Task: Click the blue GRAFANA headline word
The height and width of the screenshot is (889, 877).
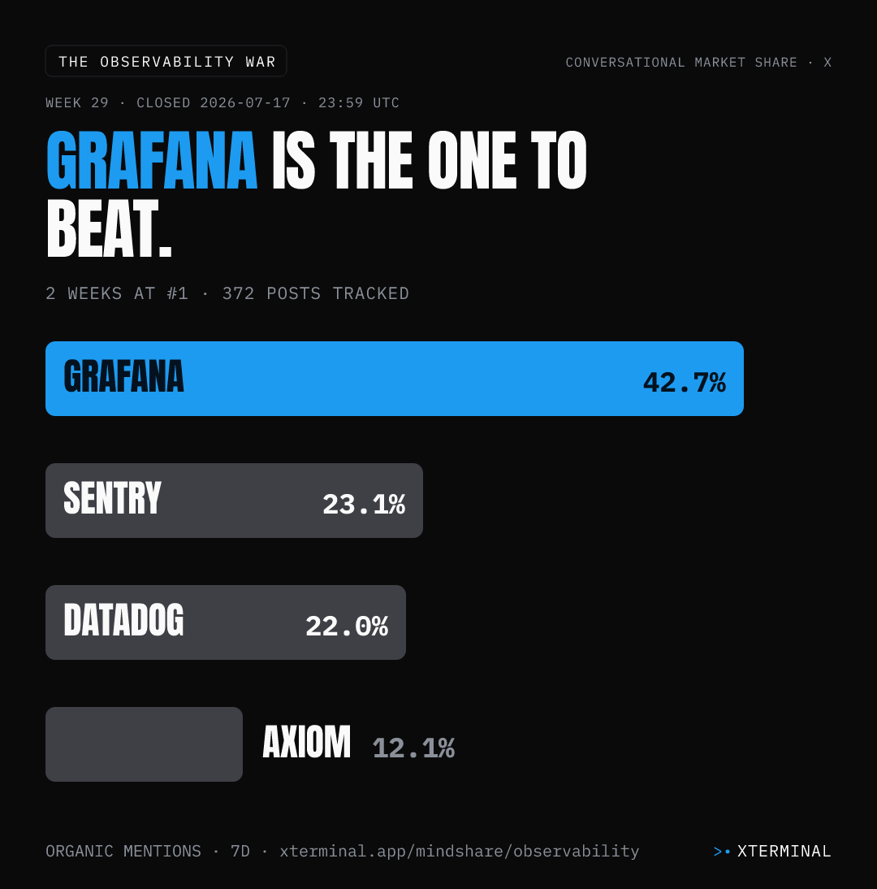Action: coord(151,160)
